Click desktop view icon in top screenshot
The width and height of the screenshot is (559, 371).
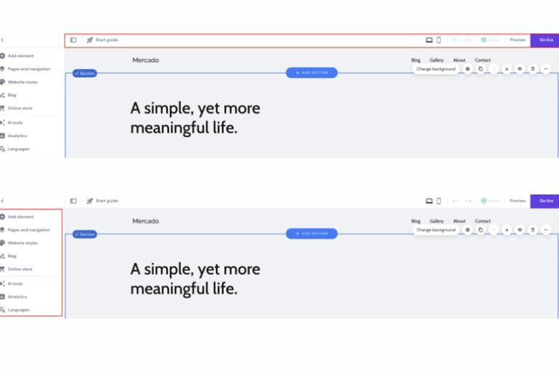click(x=429, y=40)
